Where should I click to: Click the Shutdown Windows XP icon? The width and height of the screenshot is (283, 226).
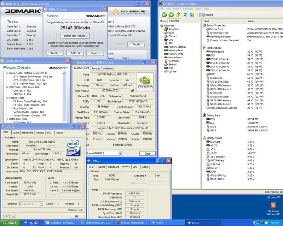tap(273, 206)
